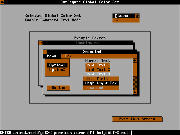Viewport: 180px width, 135px height.
Task: Open the Plasma color set dropdown arrow
Action: tap(137, 16)
